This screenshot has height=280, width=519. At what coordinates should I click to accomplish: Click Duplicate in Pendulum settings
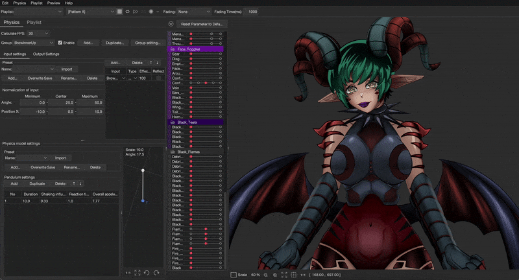[x=37, y=183]
